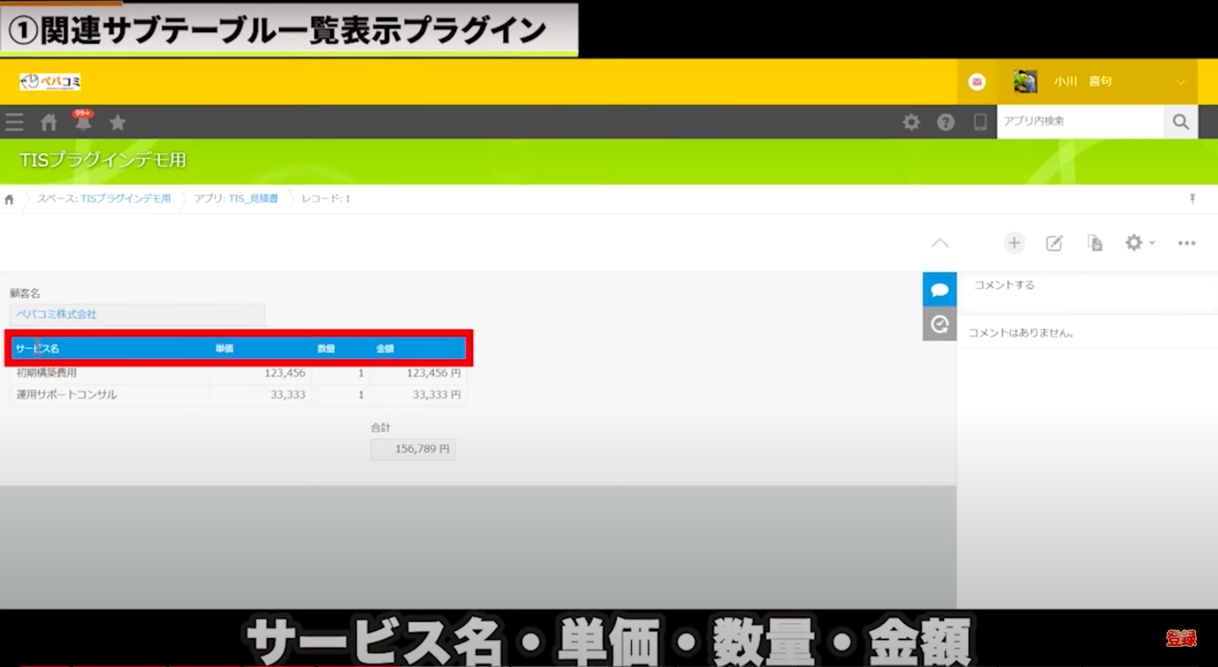Click the mobile view phone icon
The height and width of the screenshot is (667, 1218).
coord(980,123)
